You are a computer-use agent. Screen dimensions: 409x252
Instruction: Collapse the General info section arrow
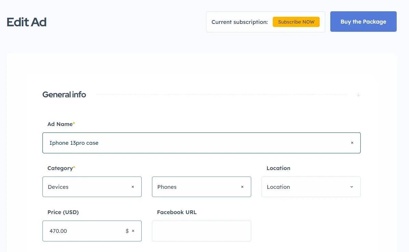(x=358, y=95)
